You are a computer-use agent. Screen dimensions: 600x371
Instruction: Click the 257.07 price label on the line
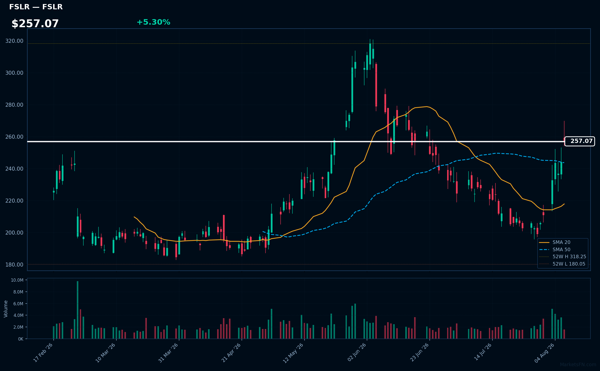tap(580, 141)
